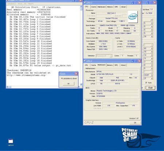Close the lower CPU-Z Mainboard window
Viewport: 164px width, 151px height.
point(140,61)
